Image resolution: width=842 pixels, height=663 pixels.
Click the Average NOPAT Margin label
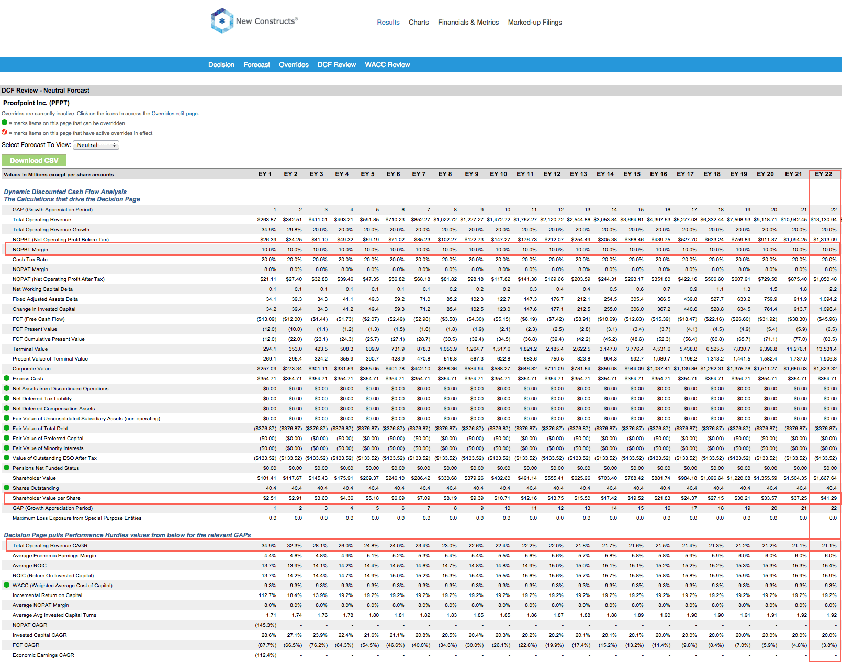[41, 605]
